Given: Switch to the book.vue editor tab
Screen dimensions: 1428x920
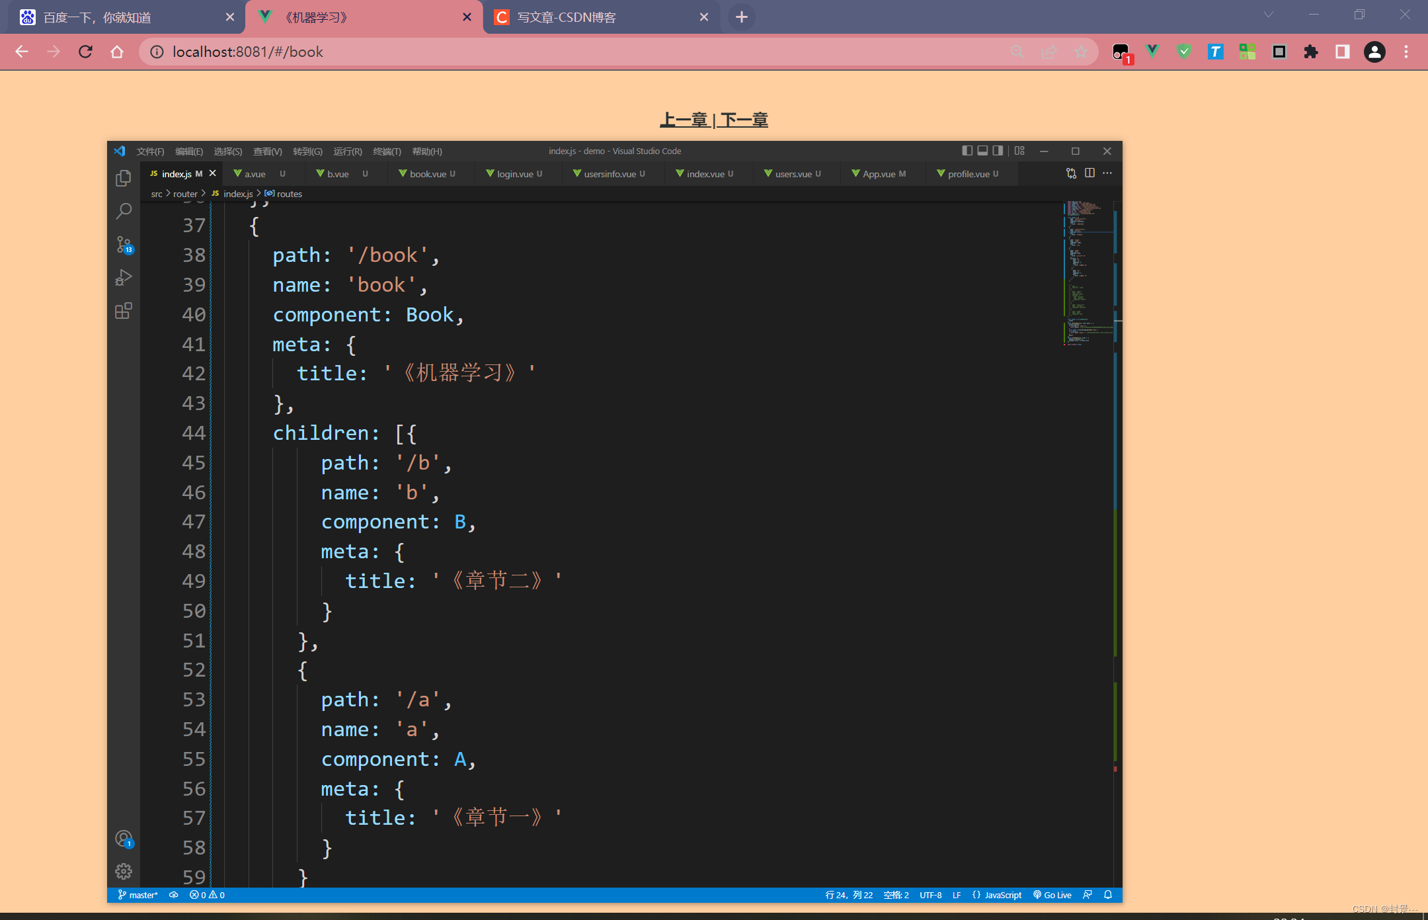Looking at the screenshot, I should coord(427,174).
